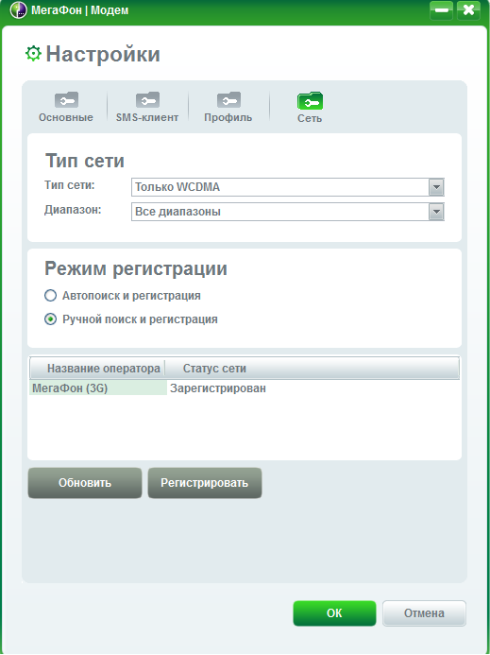Click the Обновить button
Image resolution: width=490 pixels, height=655 pixels.
click(85, 483)
